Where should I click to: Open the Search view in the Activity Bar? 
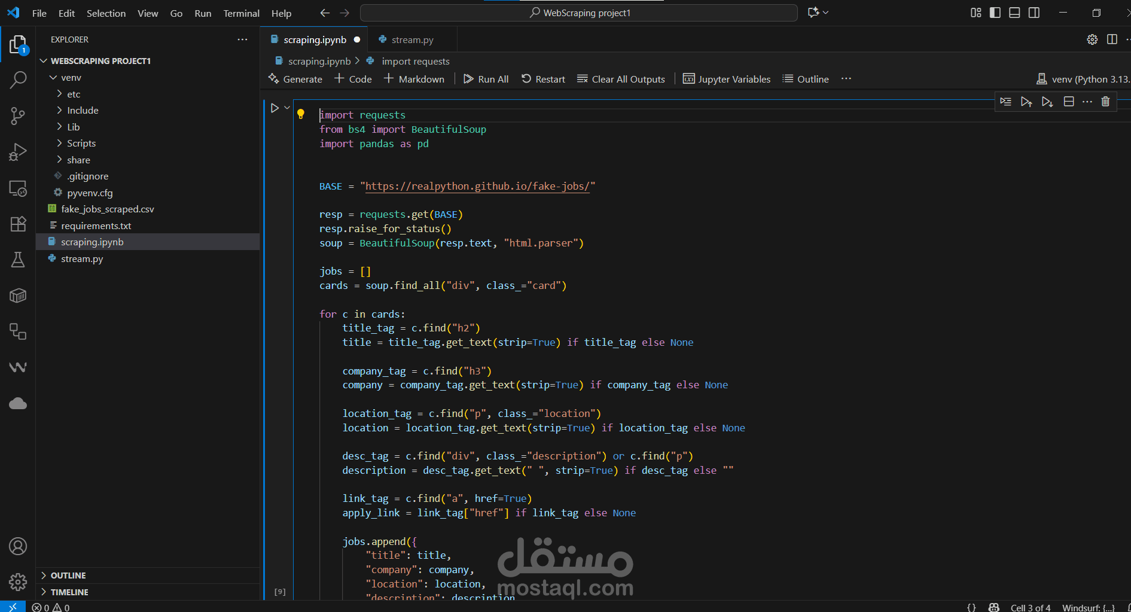[18, 80]
